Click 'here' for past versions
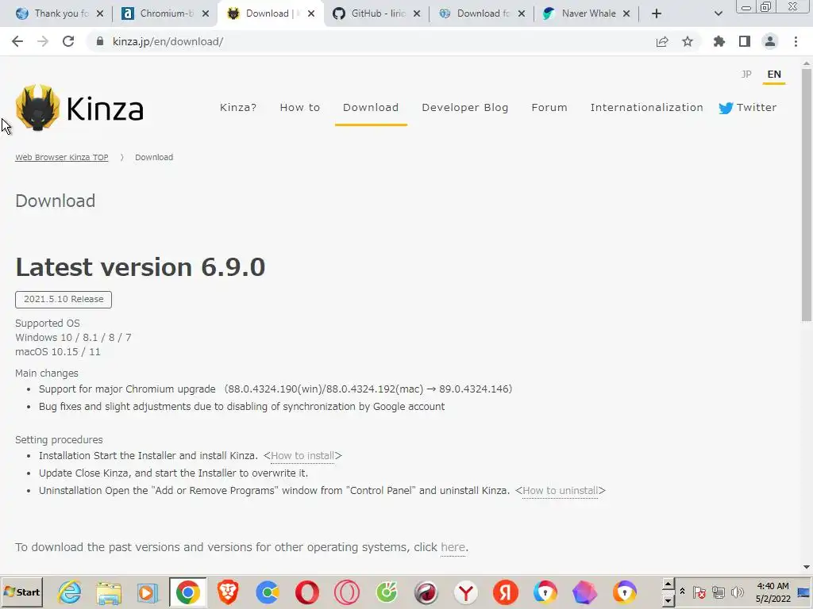The image size is (813, 609). click(x=453, y=547)
